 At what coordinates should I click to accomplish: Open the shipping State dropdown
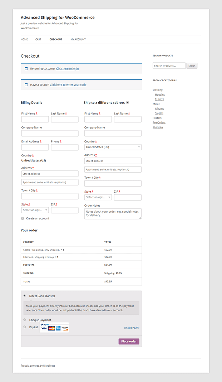(98, 197)
